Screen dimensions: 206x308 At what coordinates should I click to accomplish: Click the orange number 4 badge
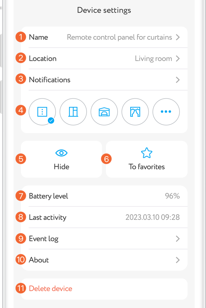click(21, 110)
